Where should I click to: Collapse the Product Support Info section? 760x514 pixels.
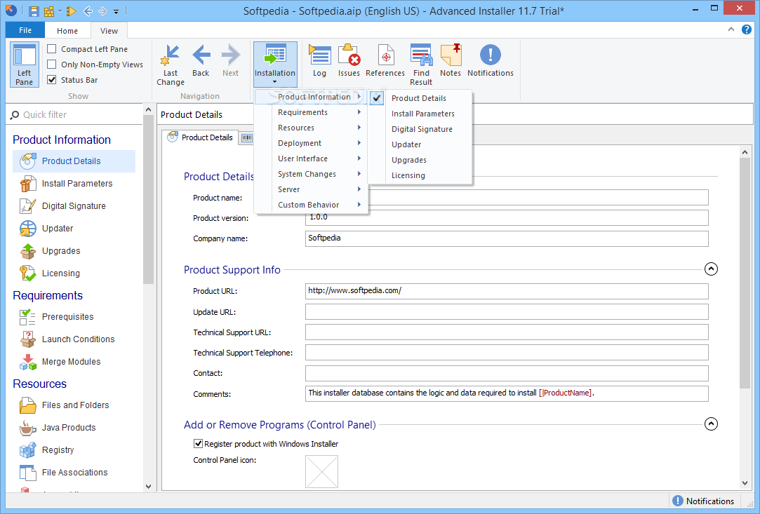click(x=711, y=269)
